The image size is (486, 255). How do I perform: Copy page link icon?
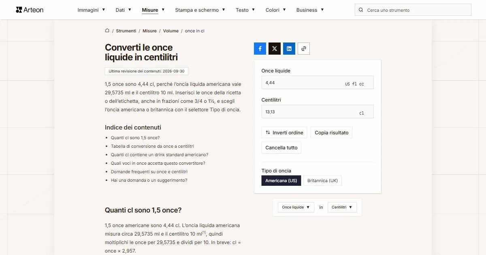pos(304,49)
